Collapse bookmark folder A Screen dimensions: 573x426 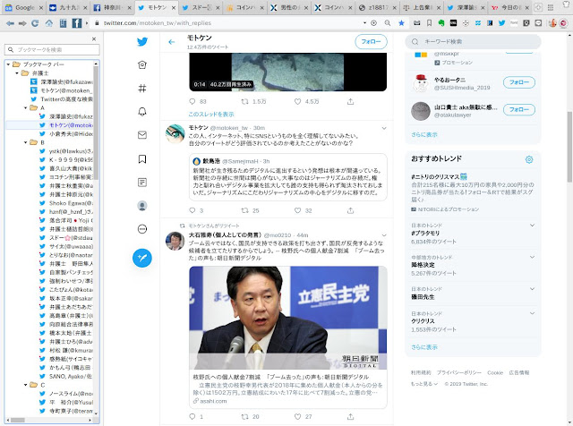(26, 107)
